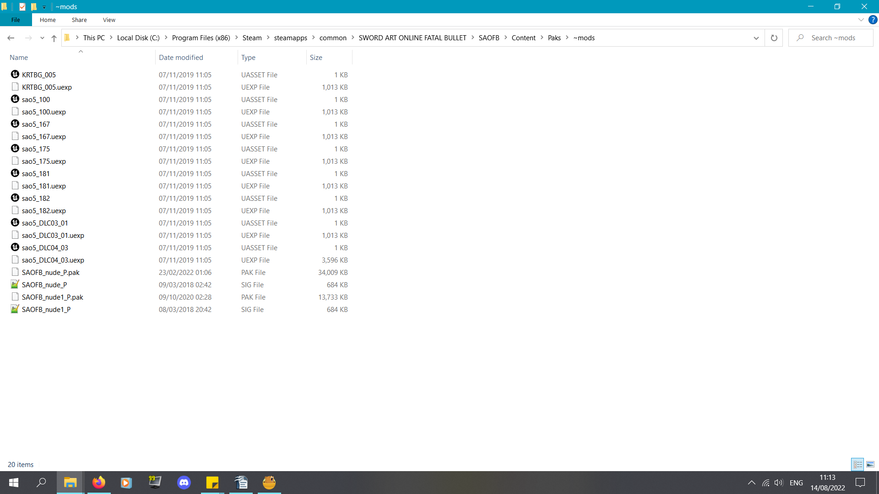Open Firefox from the taskbar

(x=98, y=483)
